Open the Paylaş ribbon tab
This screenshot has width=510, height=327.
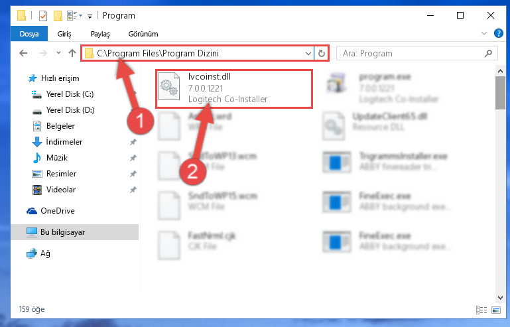(100, 34)
